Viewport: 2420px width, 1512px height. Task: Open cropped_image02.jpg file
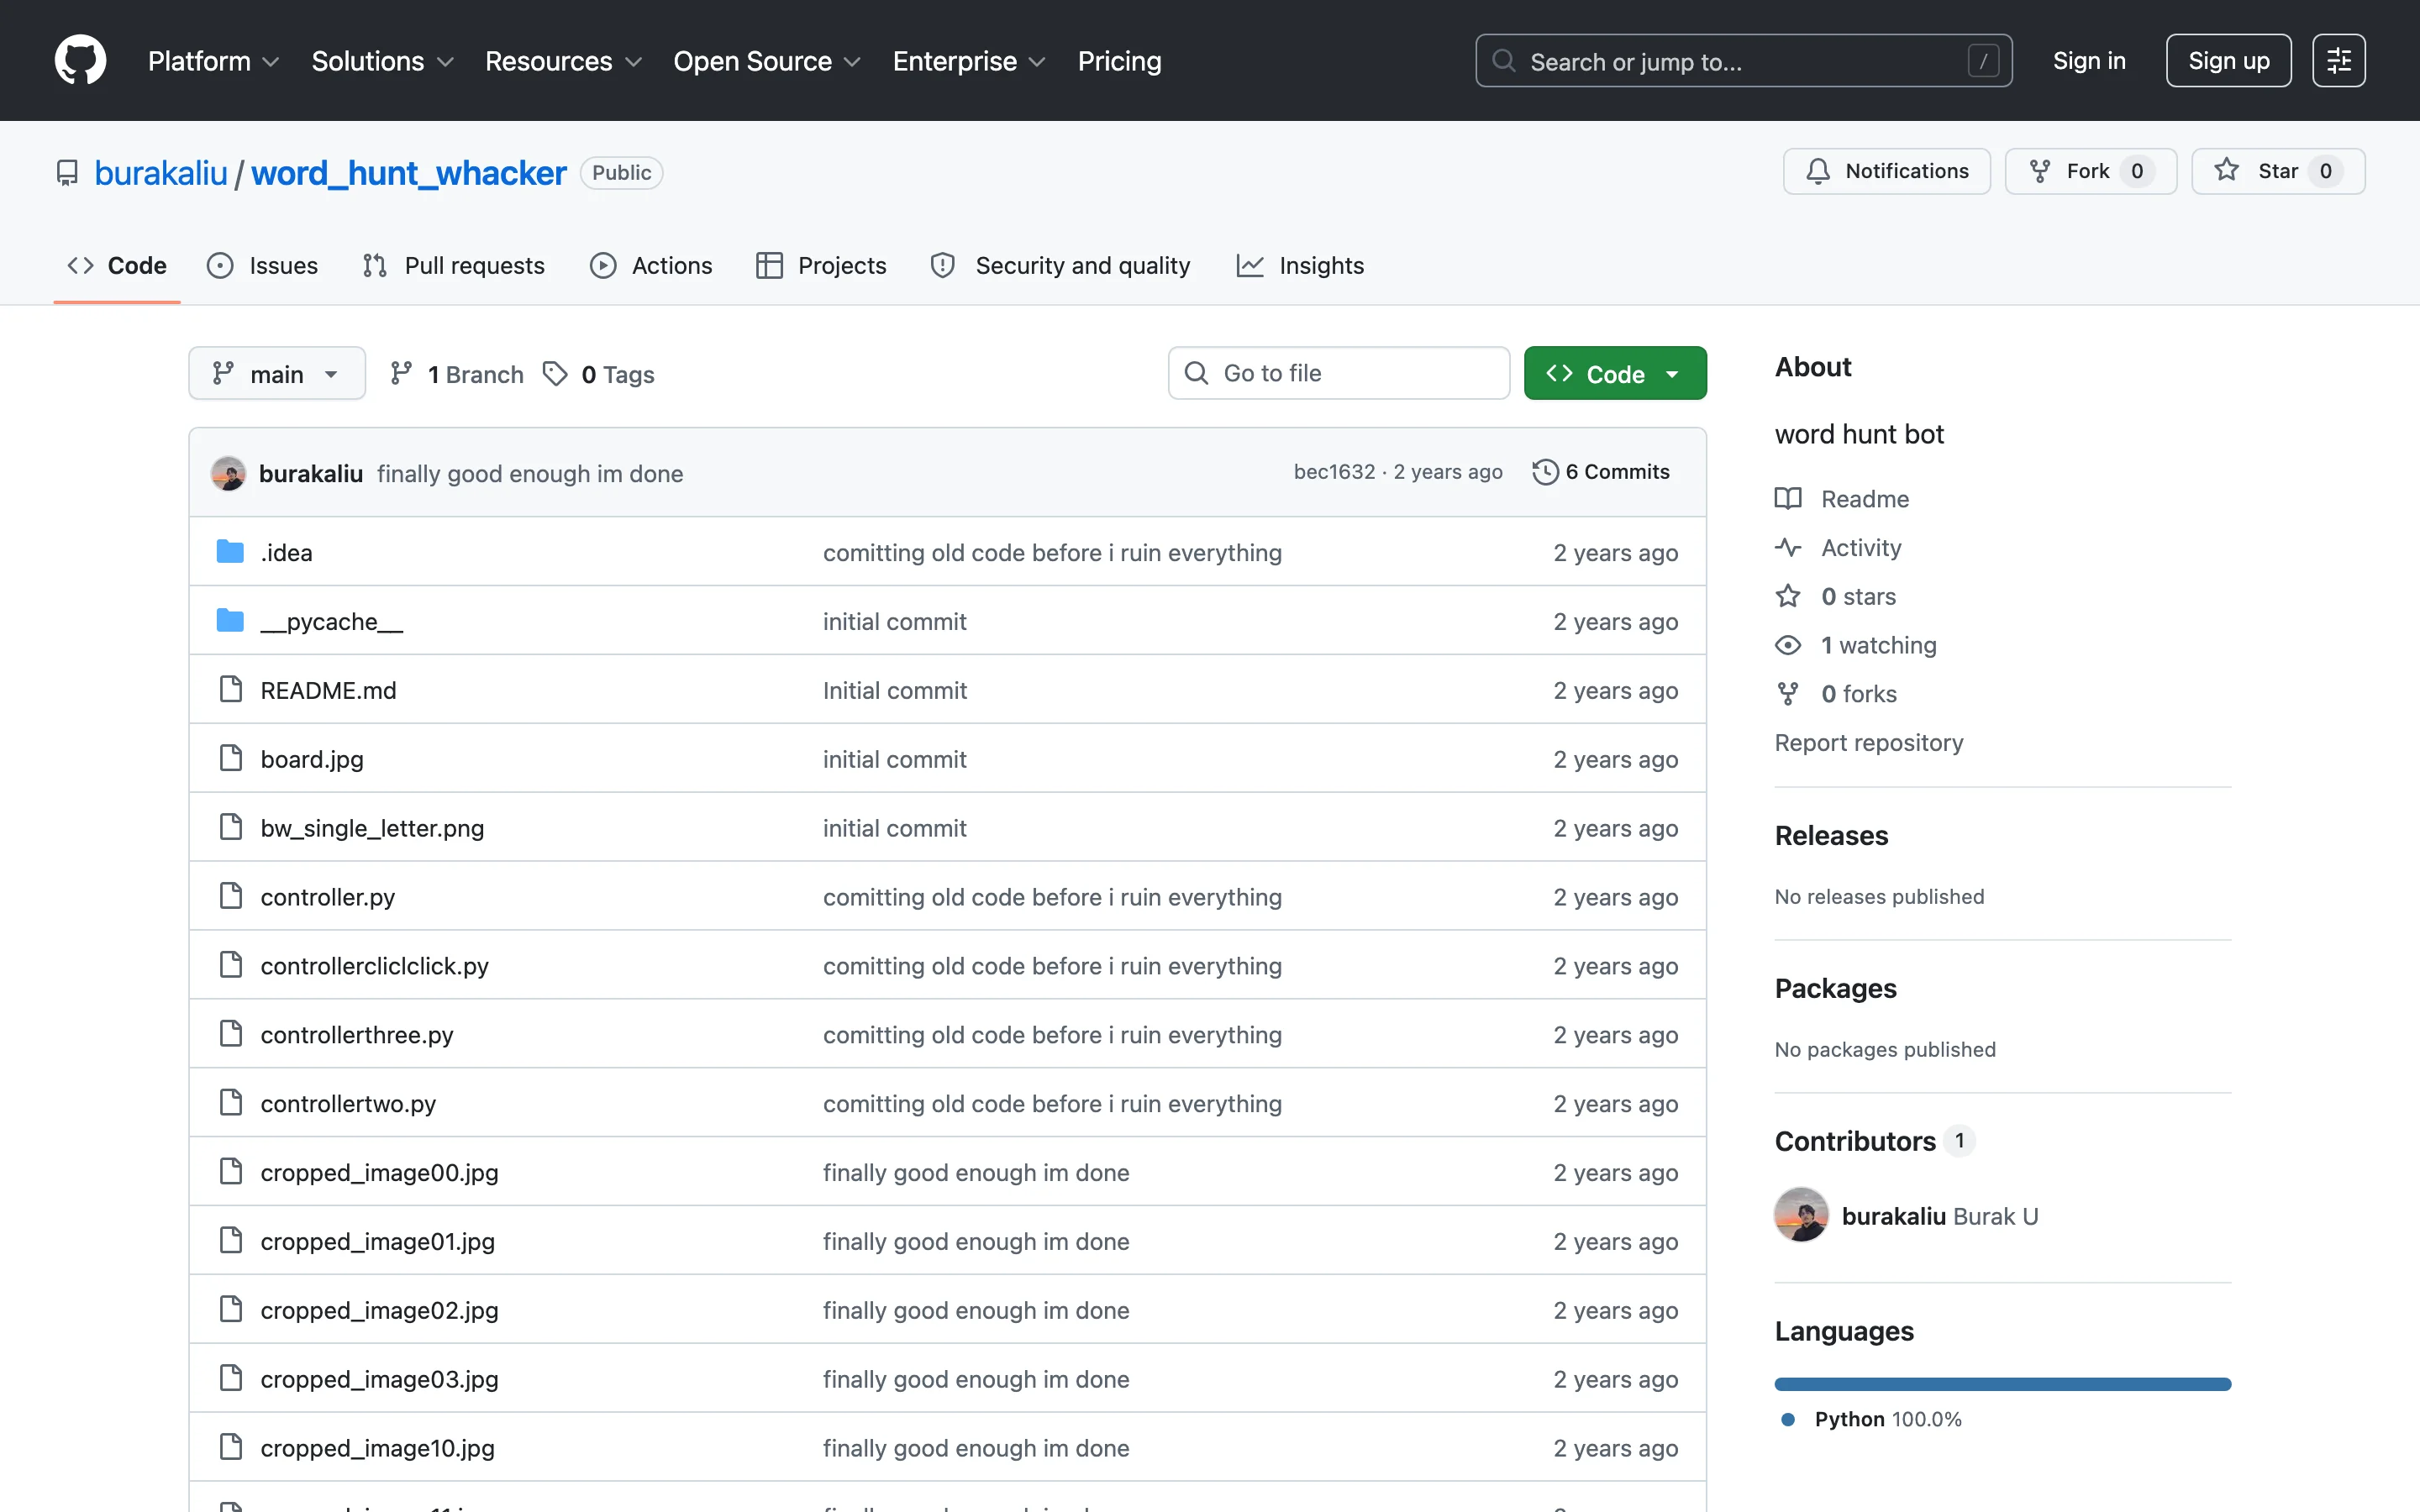click(379, 1310)
